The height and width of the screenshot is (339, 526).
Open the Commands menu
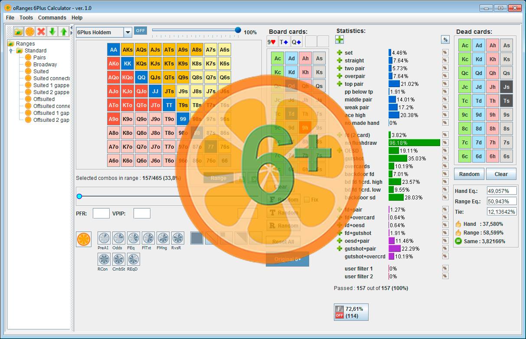click(x=52, y=18)
